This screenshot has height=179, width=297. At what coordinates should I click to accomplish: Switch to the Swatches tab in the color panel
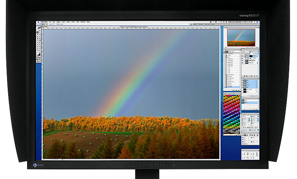230,94
